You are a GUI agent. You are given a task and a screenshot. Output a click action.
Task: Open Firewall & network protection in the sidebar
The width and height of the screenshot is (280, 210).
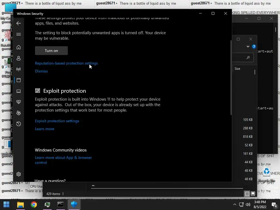pyautogui.click(x=19, y=69)
